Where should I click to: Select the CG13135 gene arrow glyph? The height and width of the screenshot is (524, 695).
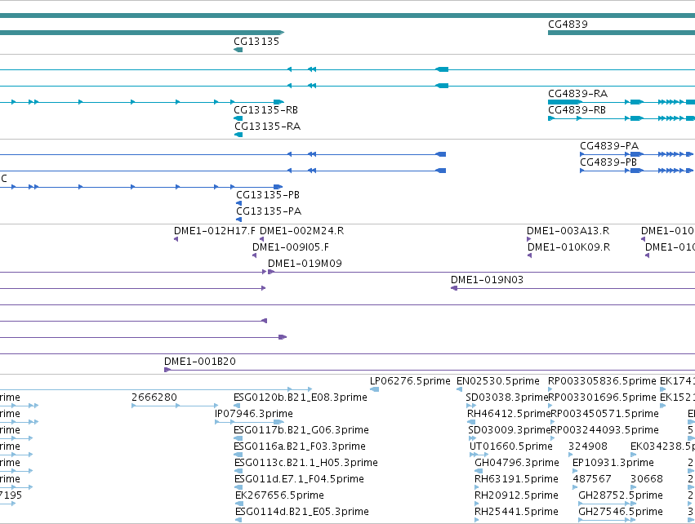pyautogui.click(x=238, y=50)
